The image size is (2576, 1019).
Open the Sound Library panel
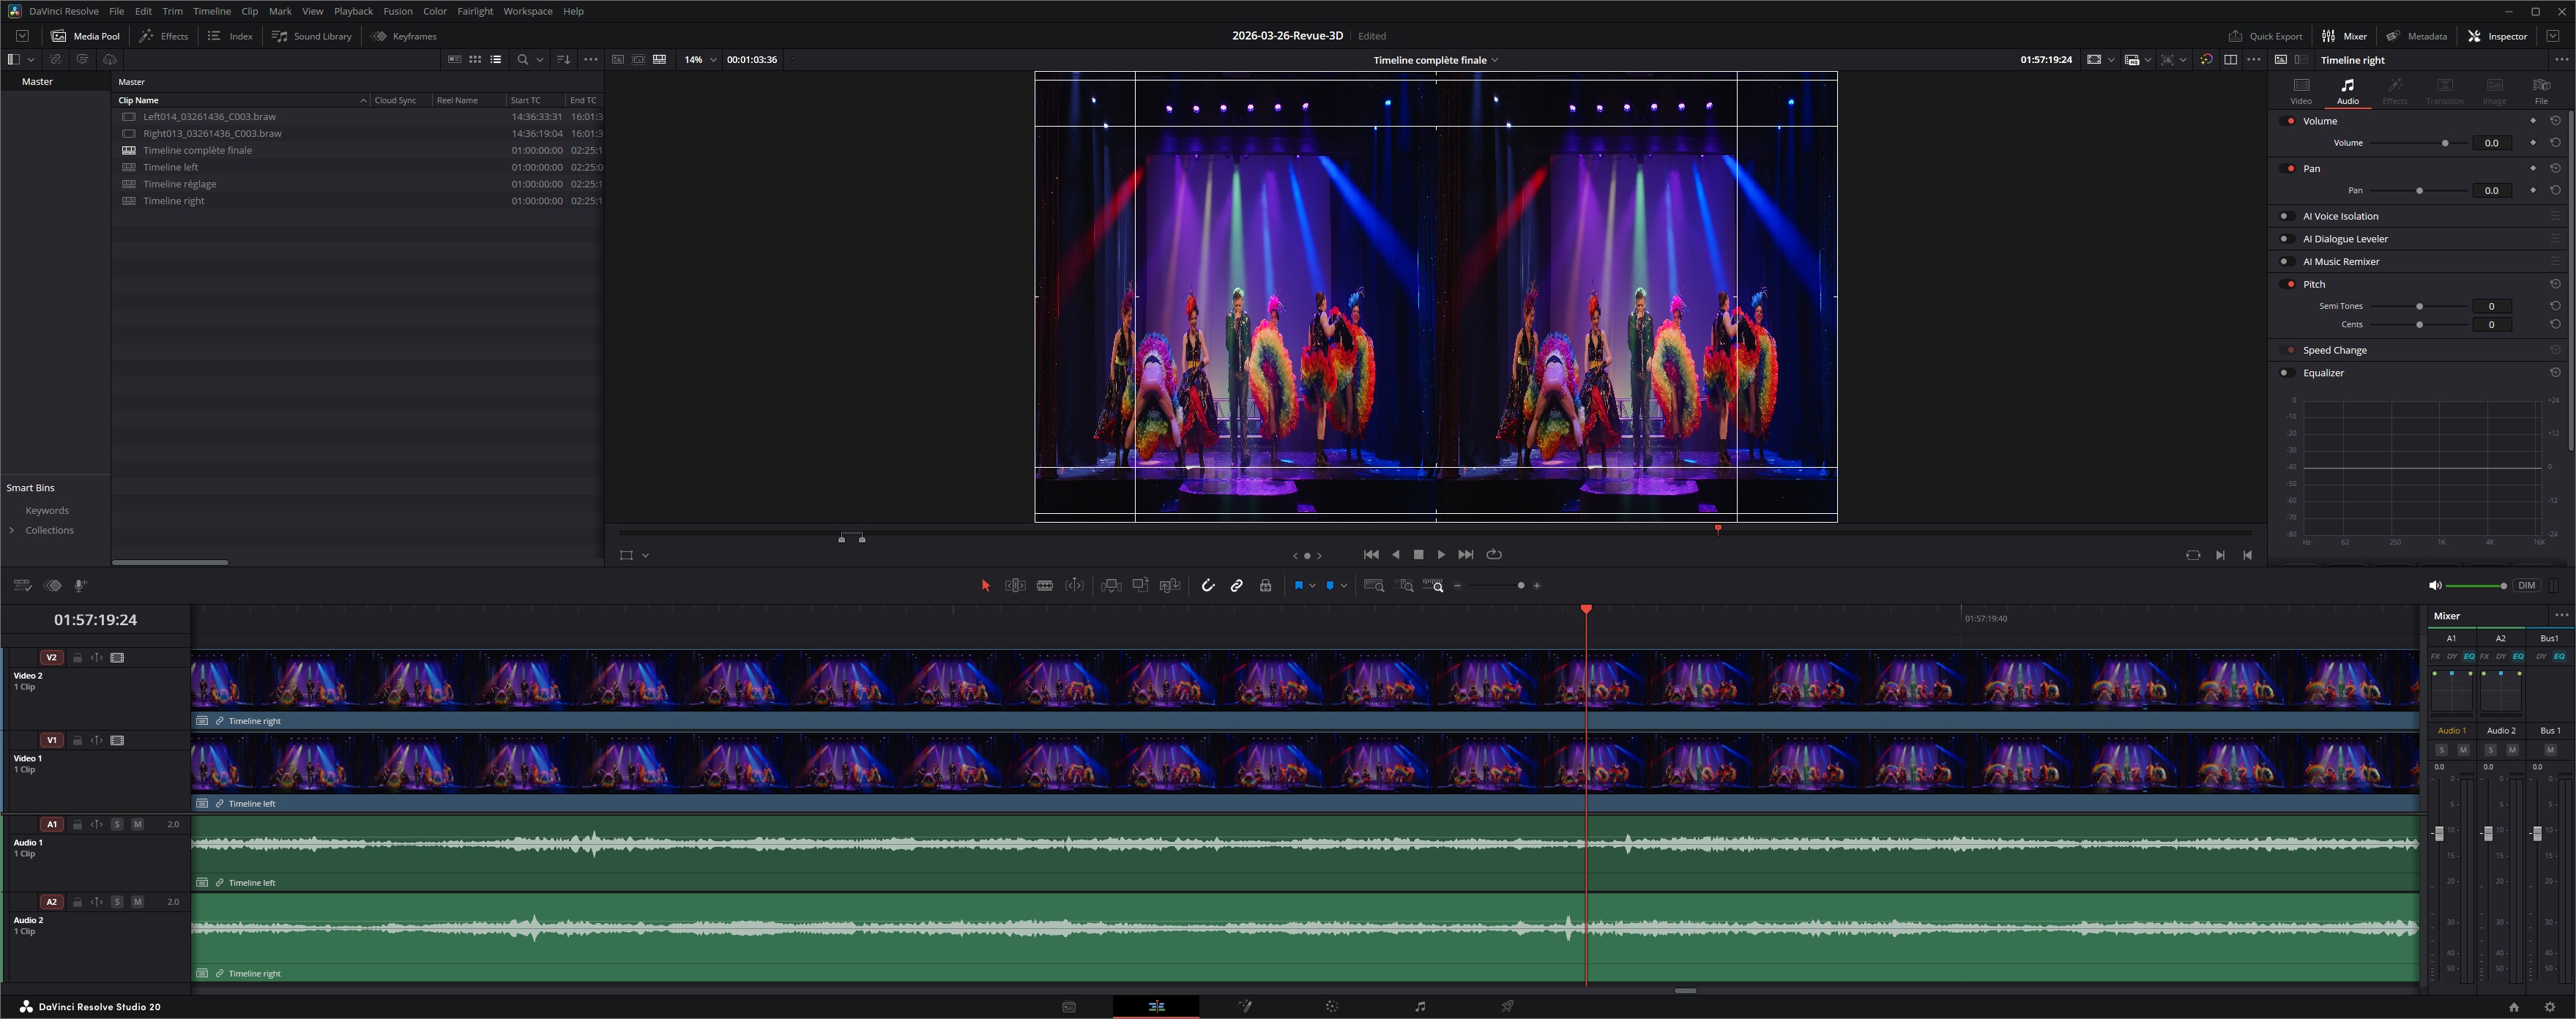[312, 36]
